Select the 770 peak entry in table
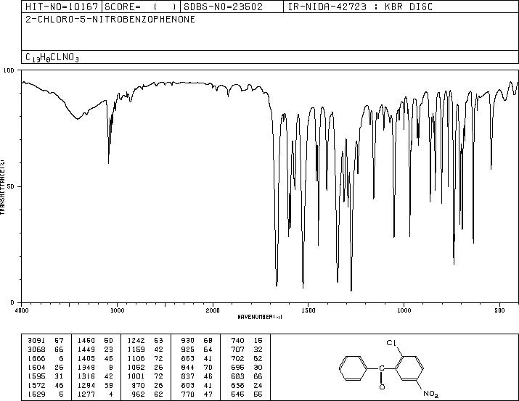519x401 pixels. pyautogui.click(x=197, y=394)
